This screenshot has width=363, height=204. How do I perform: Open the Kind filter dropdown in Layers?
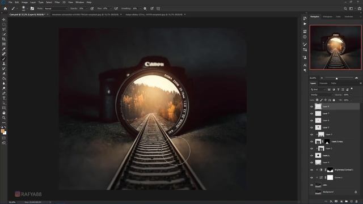tap(318, 90)
